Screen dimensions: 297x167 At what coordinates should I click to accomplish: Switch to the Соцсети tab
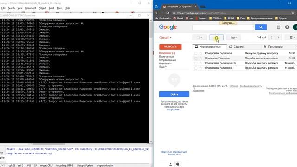(238, 47)
